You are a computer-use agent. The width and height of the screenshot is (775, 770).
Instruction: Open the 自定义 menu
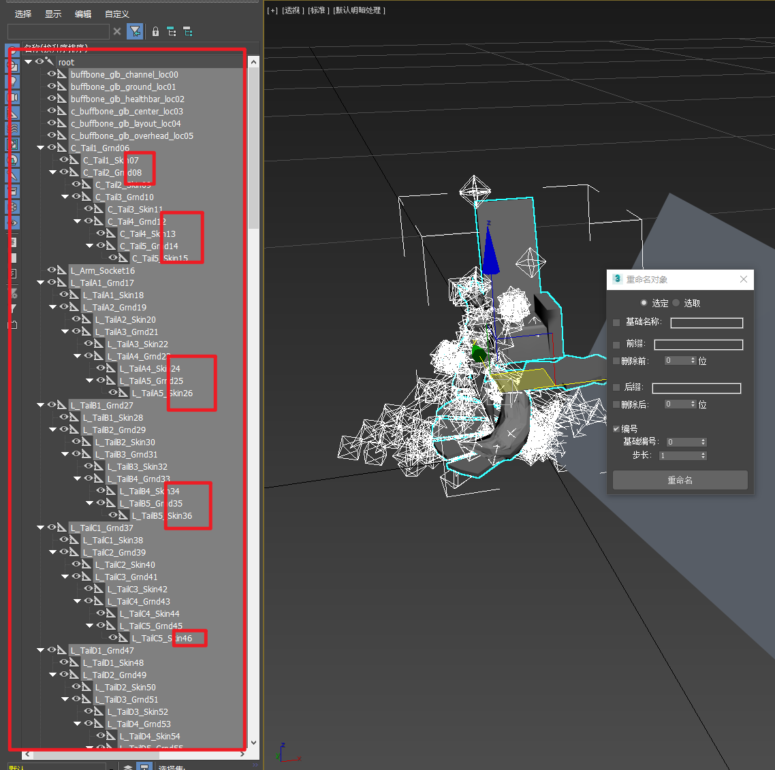pyautogui.click(x=116, y=14)
